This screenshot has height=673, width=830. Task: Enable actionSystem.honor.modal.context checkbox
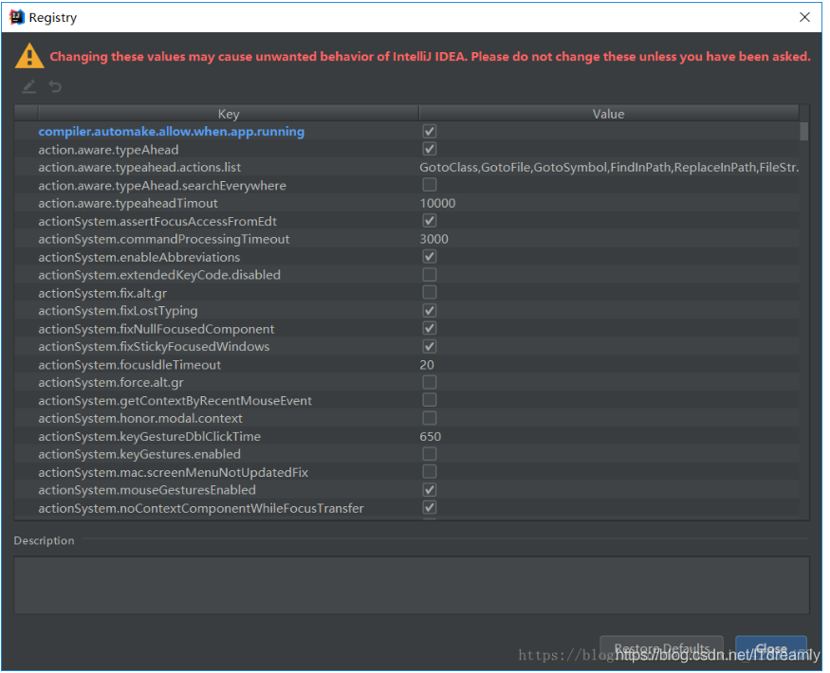click(430, 418)
